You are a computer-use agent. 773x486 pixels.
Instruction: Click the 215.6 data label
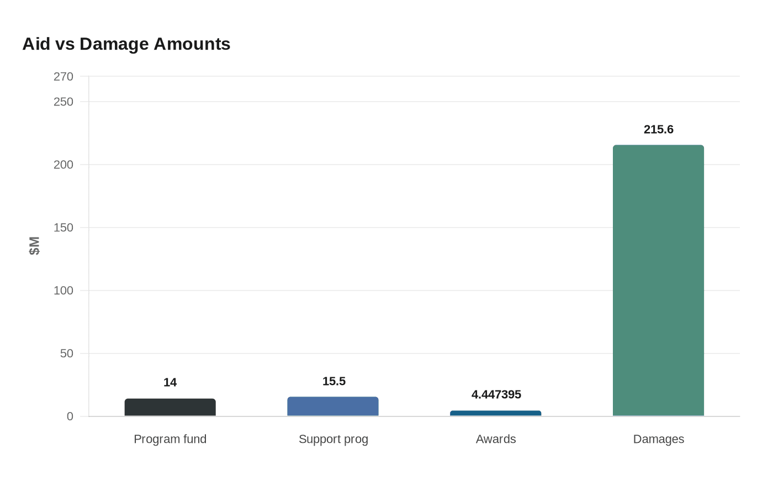pyautogui.click(x=659, y=129)
